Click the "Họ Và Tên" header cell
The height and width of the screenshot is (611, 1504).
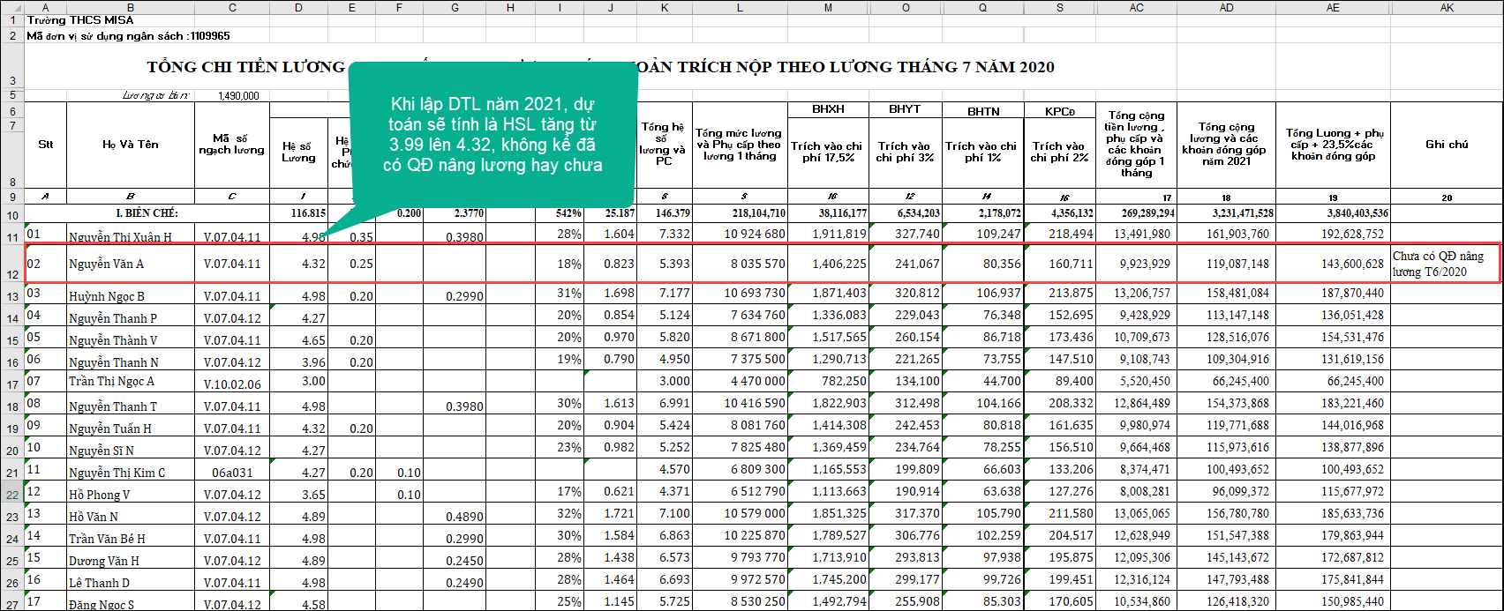(x=131, y=145)
